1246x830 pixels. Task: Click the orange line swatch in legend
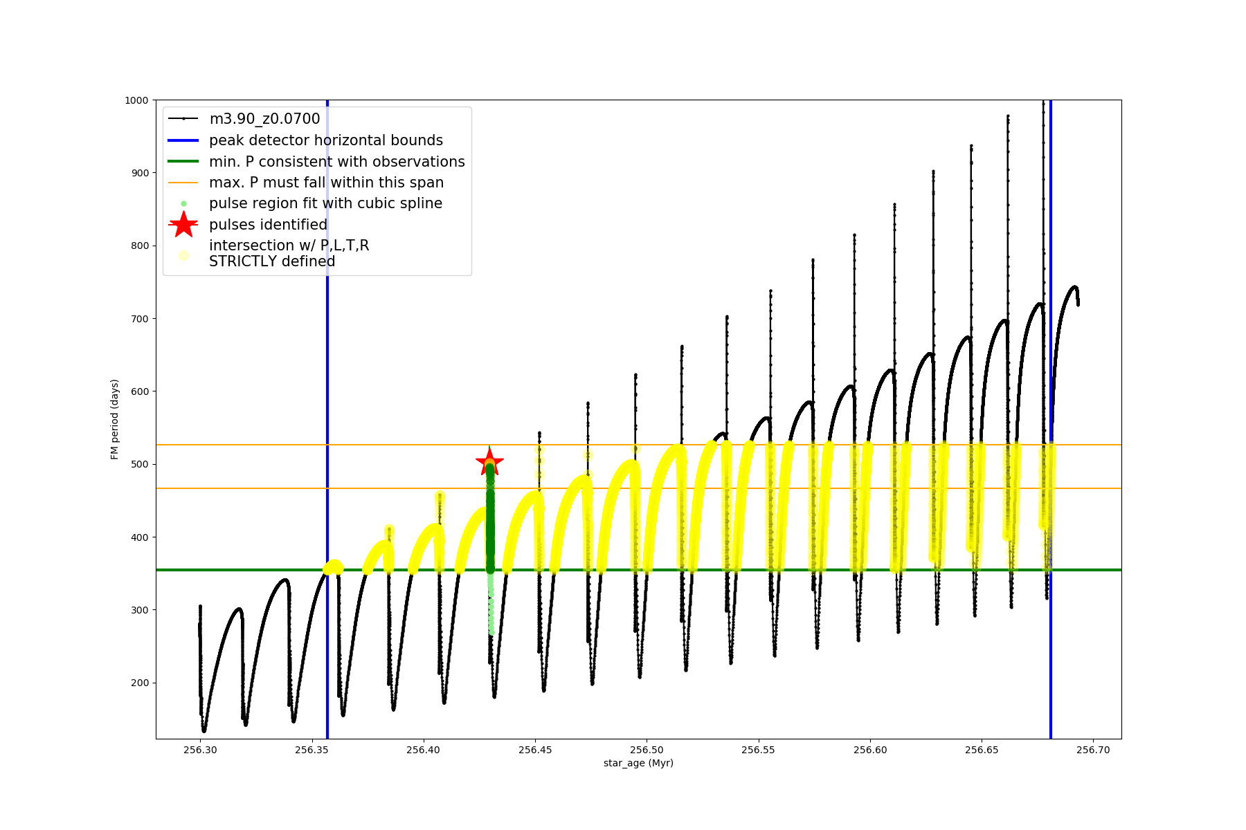(183, 183)
